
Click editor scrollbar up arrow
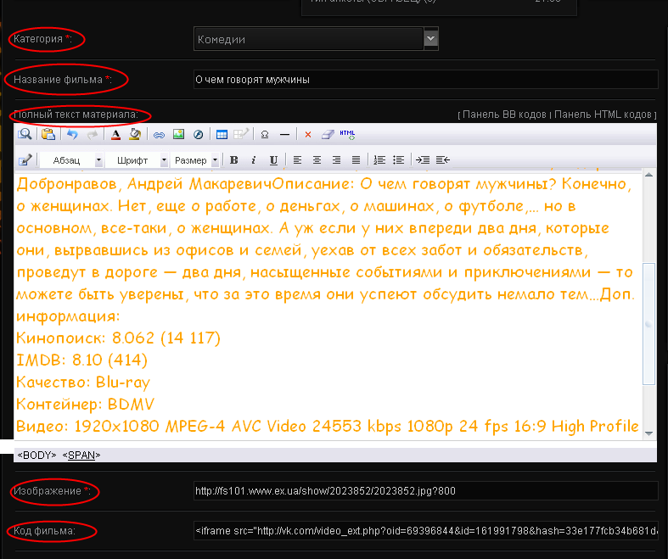tap(648, 175)
